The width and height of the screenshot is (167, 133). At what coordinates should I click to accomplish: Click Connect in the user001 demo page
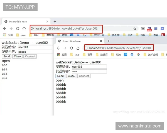coord(84,76)
